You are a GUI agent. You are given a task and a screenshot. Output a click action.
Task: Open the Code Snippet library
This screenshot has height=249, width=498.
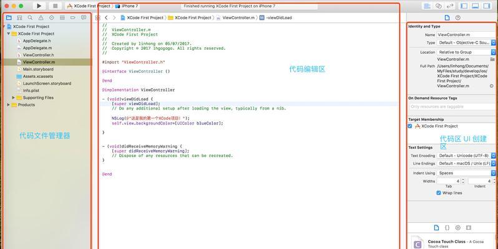(x=447, y=228)
